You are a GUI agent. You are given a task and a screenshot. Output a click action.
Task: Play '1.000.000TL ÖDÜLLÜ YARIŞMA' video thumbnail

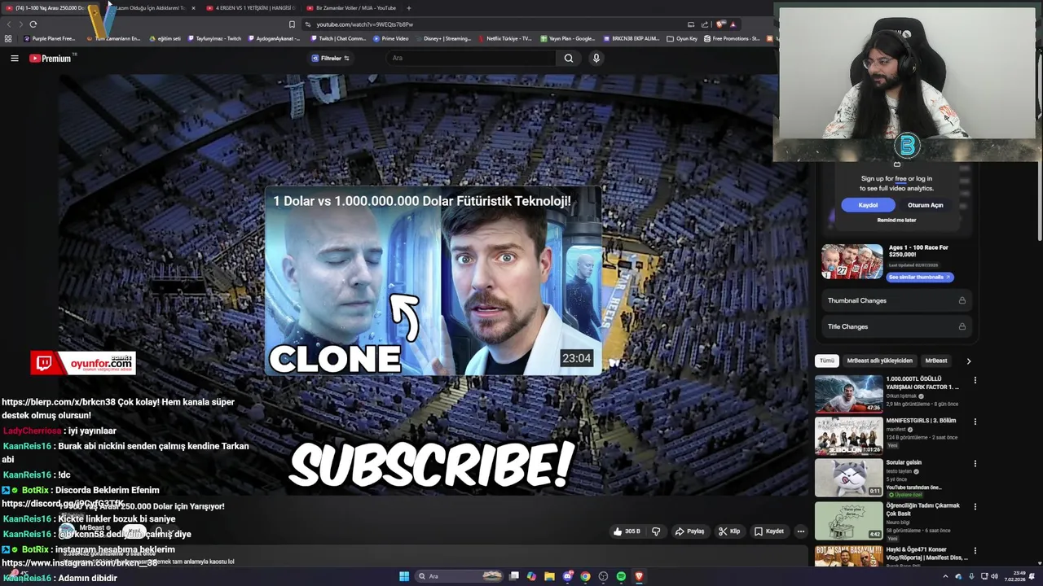pos(848,394)
